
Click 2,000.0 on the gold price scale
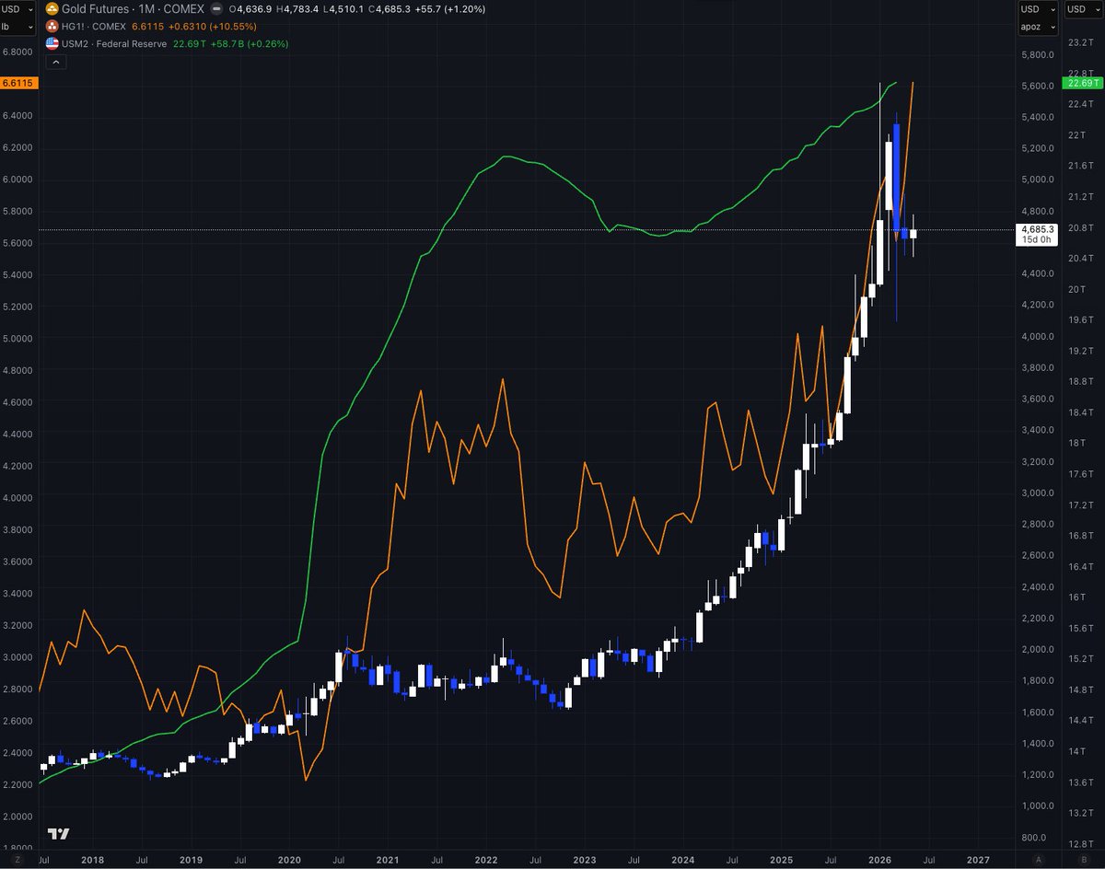tap(1036, 649)
